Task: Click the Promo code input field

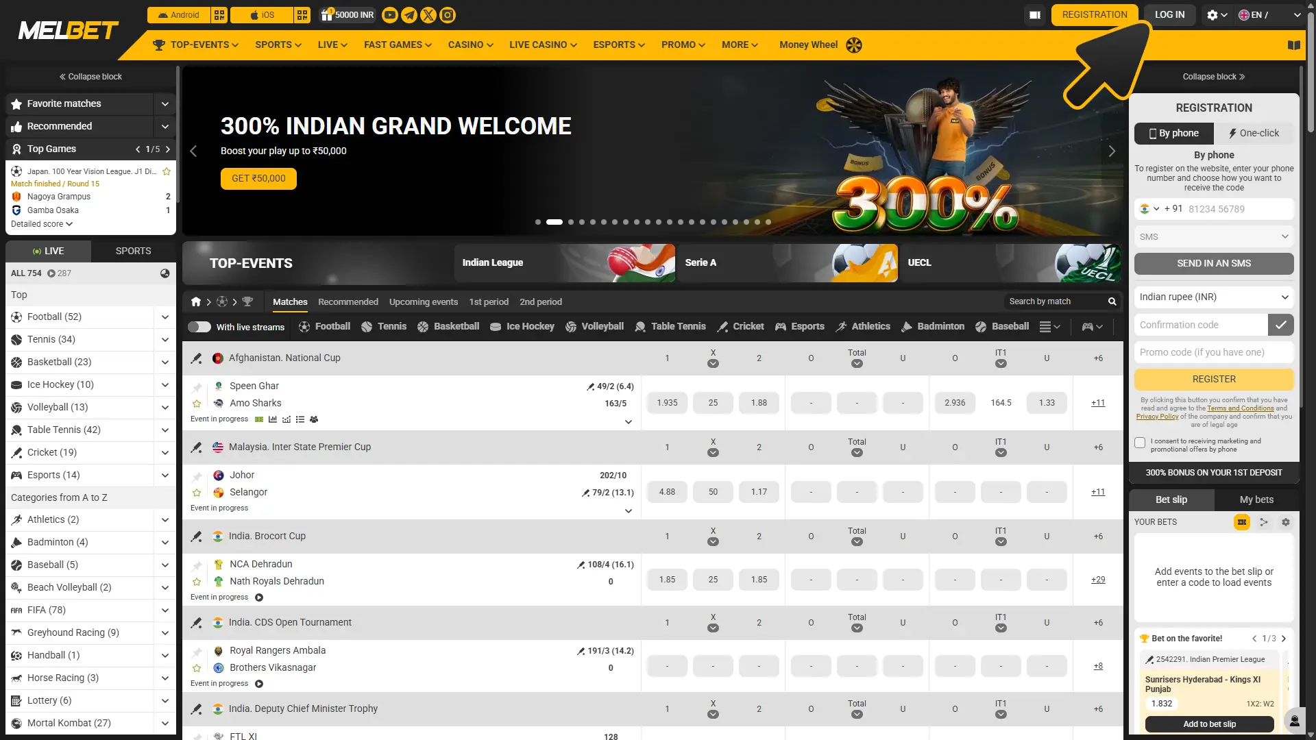Action: 1214,352
